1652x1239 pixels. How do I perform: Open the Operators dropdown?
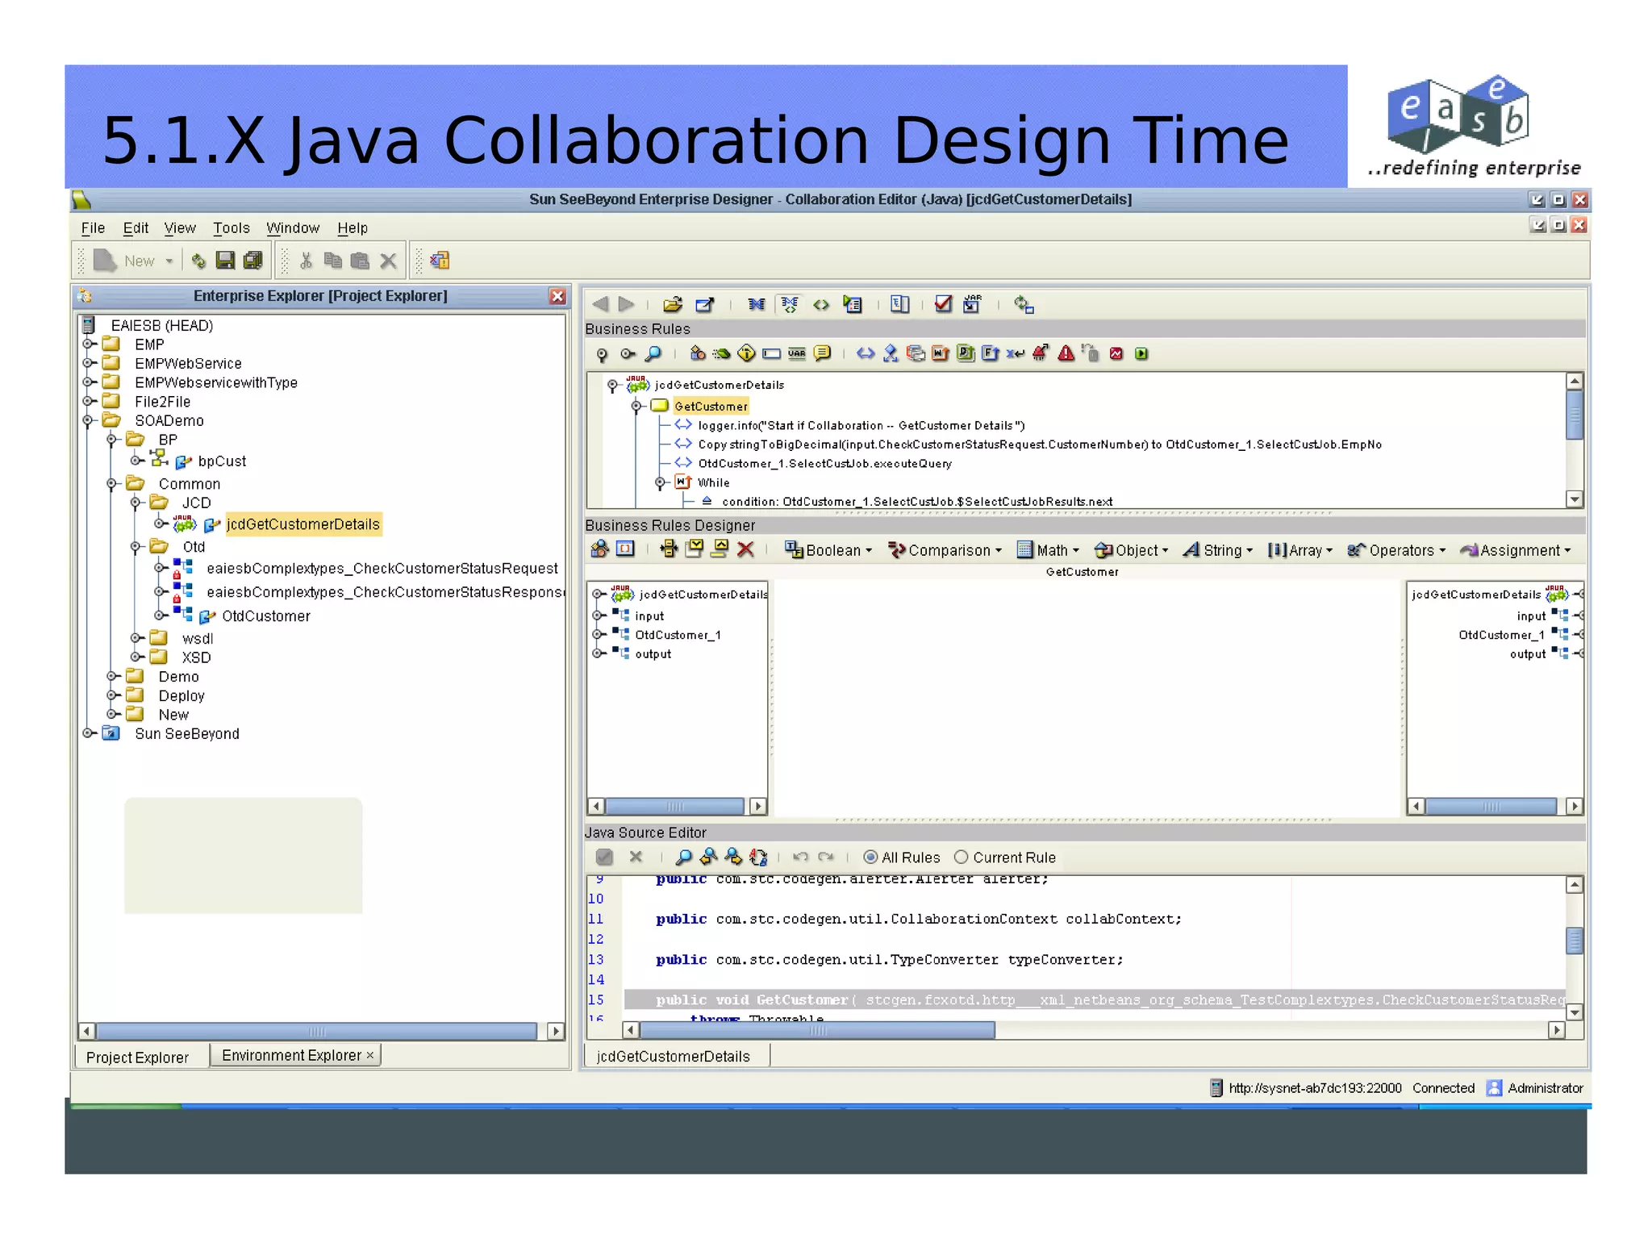coord(1396,550)
